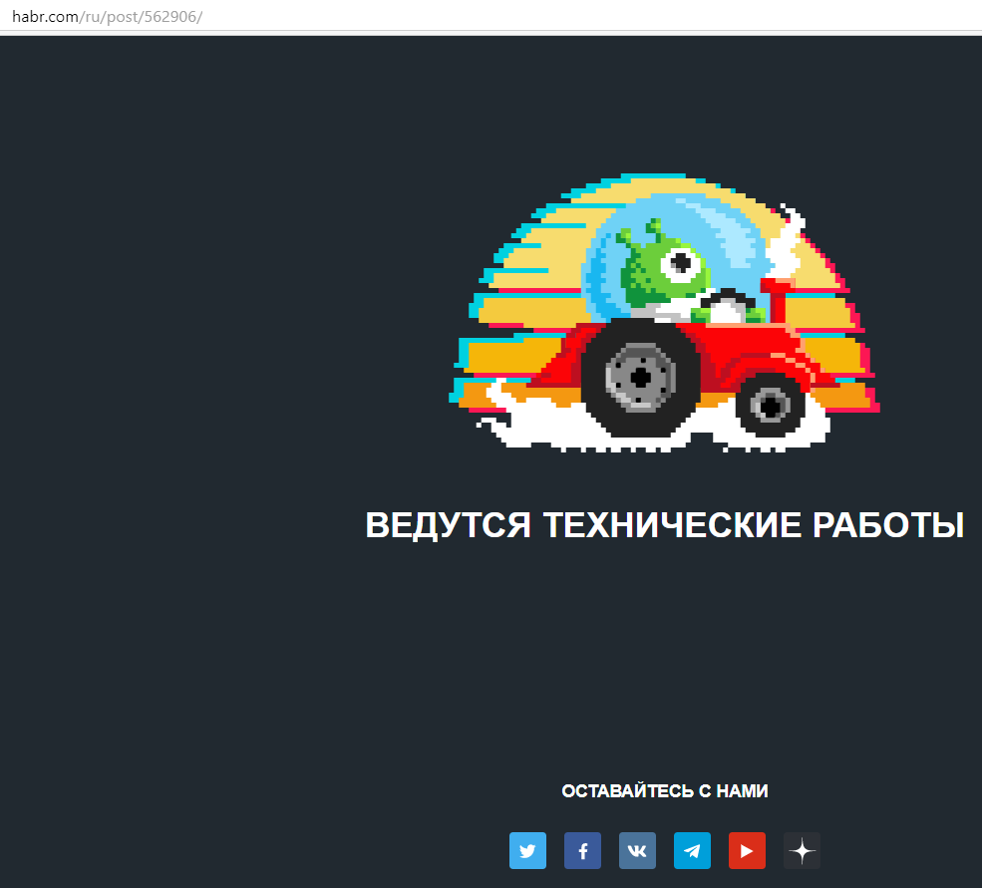
Task: Open the Facebook social link
Action: [x=582, y=850]
